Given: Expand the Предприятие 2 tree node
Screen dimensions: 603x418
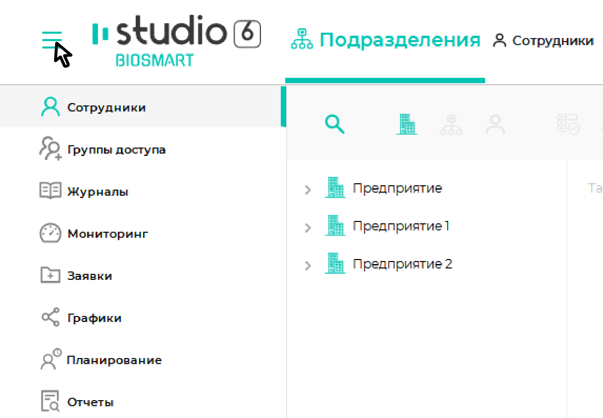Looking at the screenshot, I should (x=308, y=266).
